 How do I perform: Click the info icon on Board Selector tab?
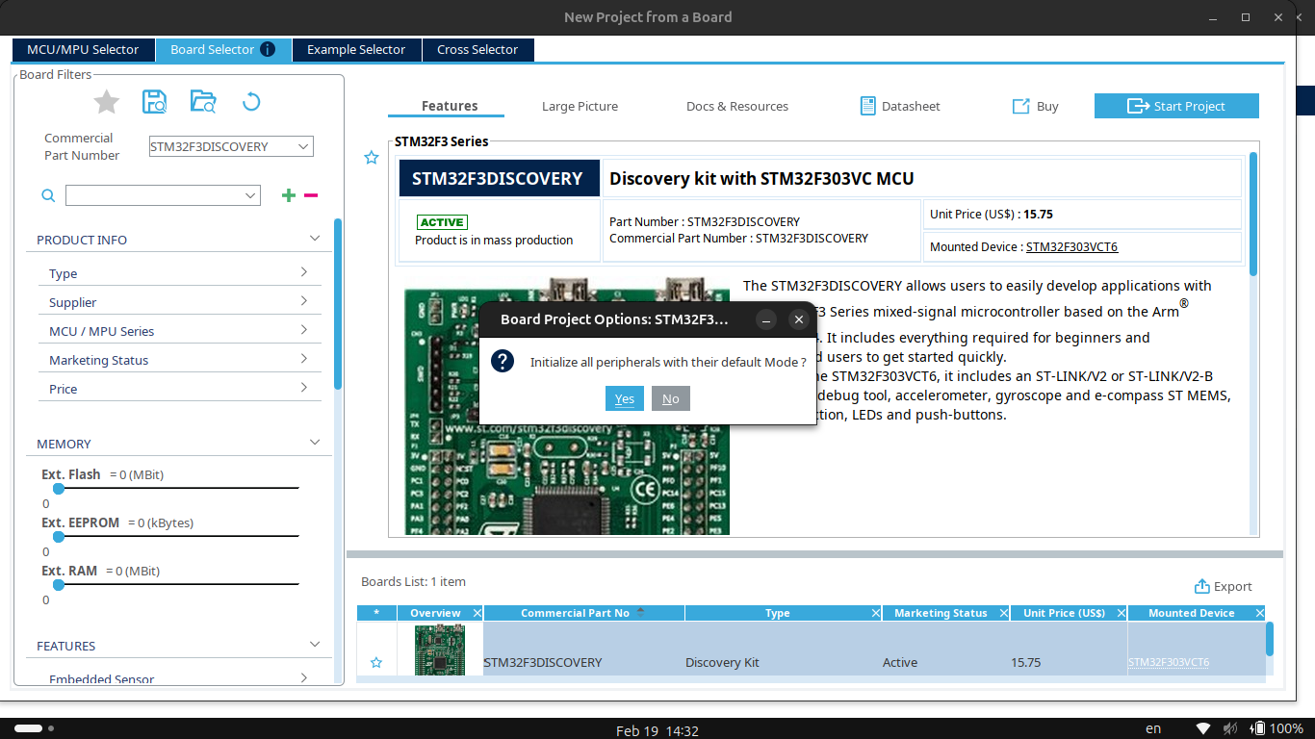(x=268, y=49)
